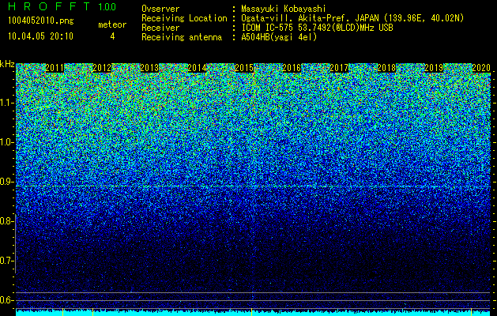The height and width of the screenshot is (316, 497).
Task: Click the 2018 time marker
Action: pos(386,68)
